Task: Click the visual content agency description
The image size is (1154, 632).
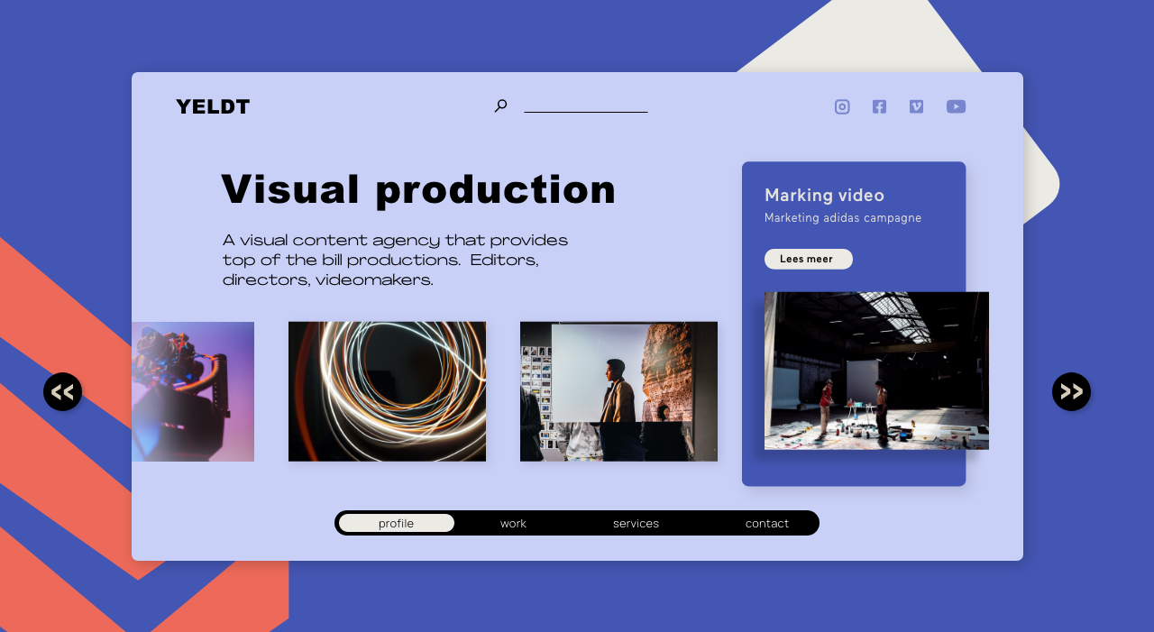Action: tap(395, 260)
